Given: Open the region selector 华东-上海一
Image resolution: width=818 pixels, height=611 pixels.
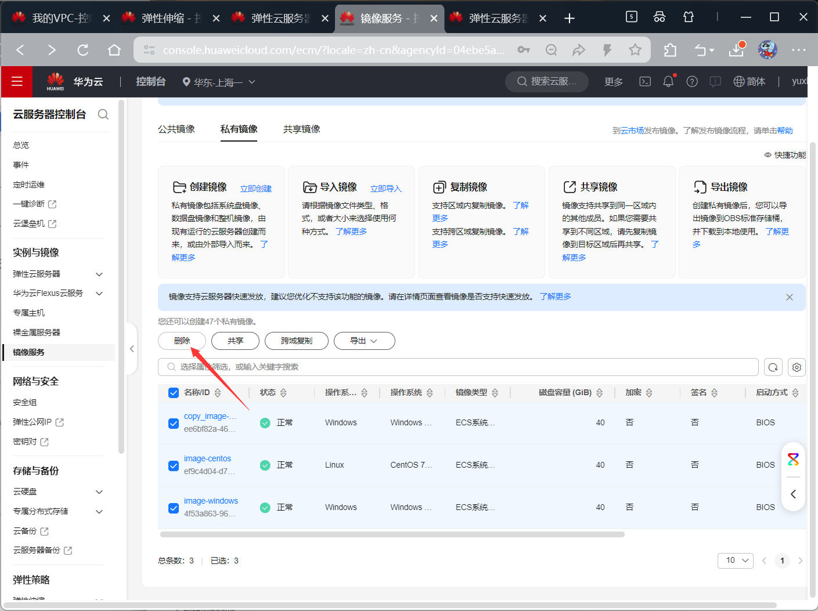Looking at the screenshot, I should [x=219, y=82].
